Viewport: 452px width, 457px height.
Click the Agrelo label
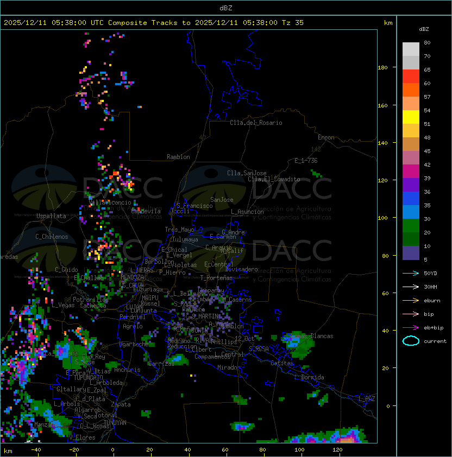click(x=133, y=326)
